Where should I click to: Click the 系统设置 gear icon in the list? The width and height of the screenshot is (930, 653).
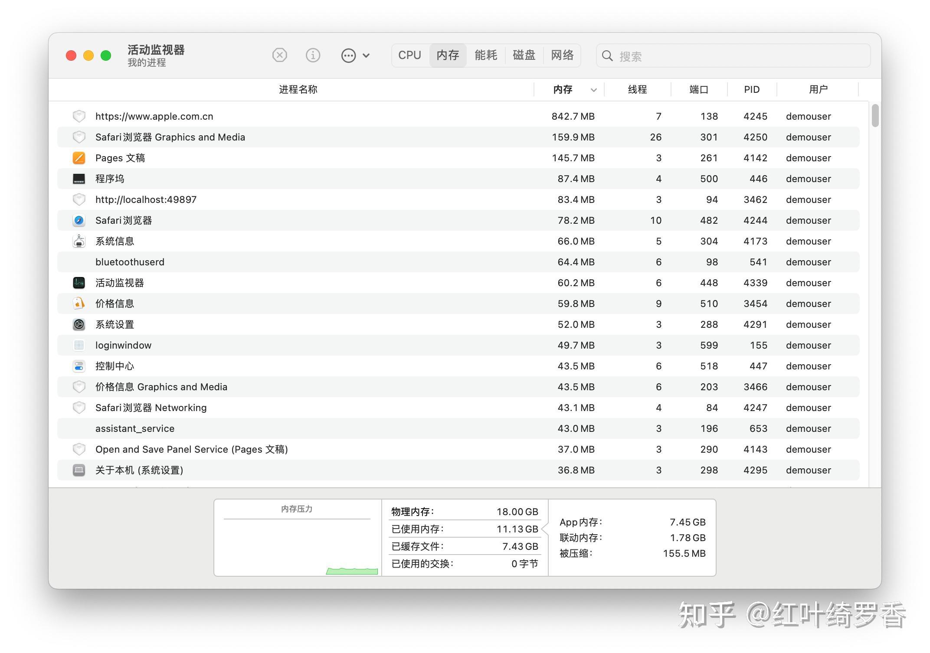point(79,324)
